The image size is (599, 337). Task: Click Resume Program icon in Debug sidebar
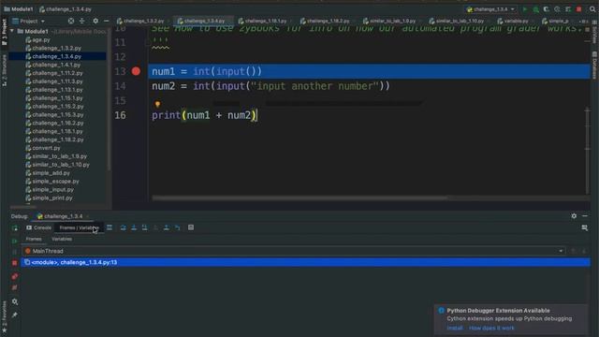tap(15, 242)
